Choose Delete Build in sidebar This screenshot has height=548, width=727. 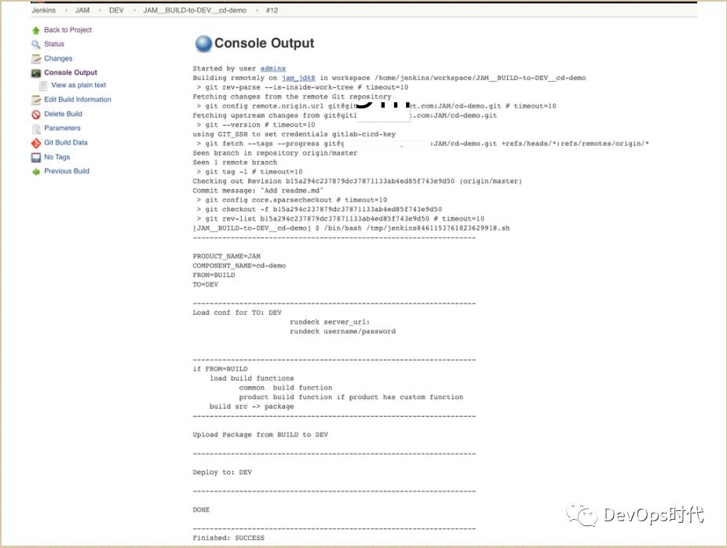click(63, 114)
